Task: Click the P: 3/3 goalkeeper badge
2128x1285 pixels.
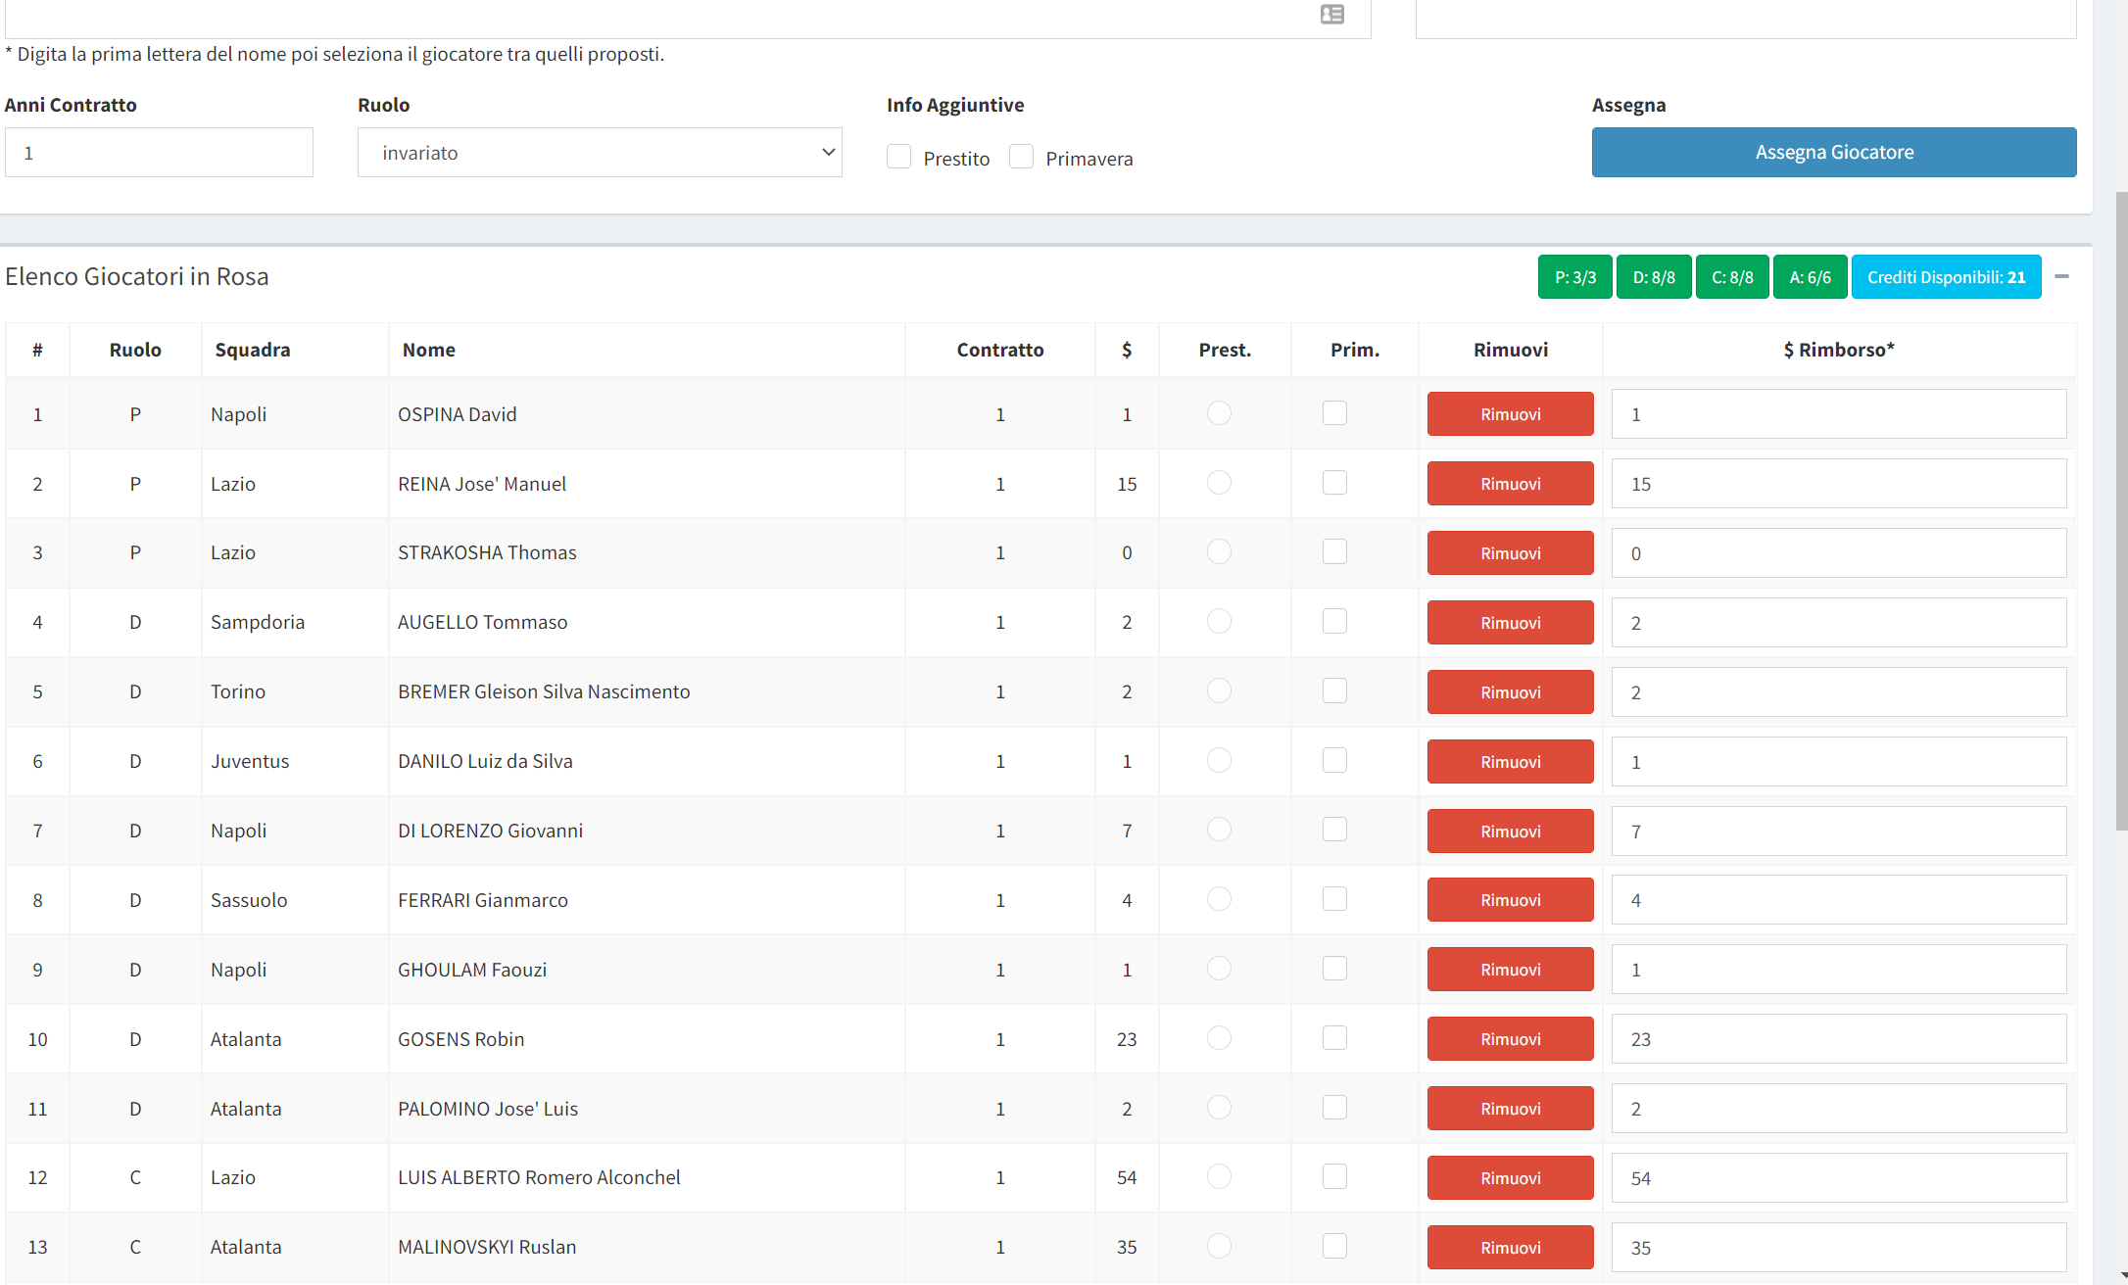Action: tap(1574, 277)
